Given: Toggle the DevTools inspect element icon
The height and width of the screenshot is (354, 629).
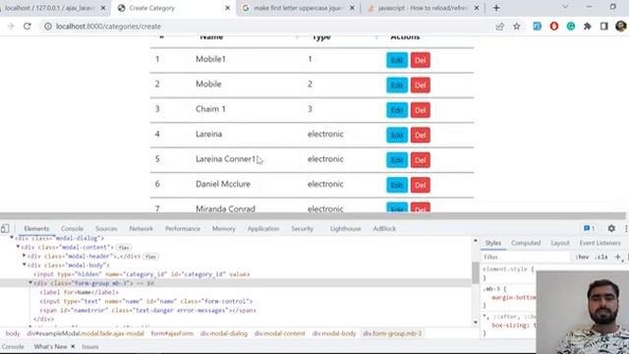Looking at the screenshot, I should 5,229.
